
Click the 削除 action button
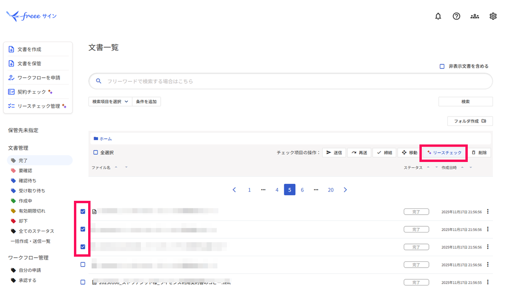tap(479, 152)
